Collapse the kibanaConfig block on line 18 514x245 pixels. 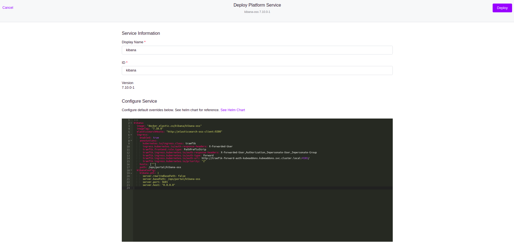(131, 170)
